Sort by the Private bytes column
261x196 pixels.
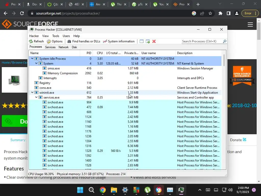click(x=131, y=53)
